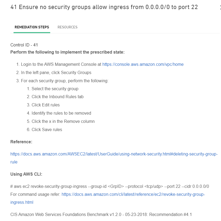Click the 'Click Save rules' sub-step text

pyautogui.click(x=47, y=129)
